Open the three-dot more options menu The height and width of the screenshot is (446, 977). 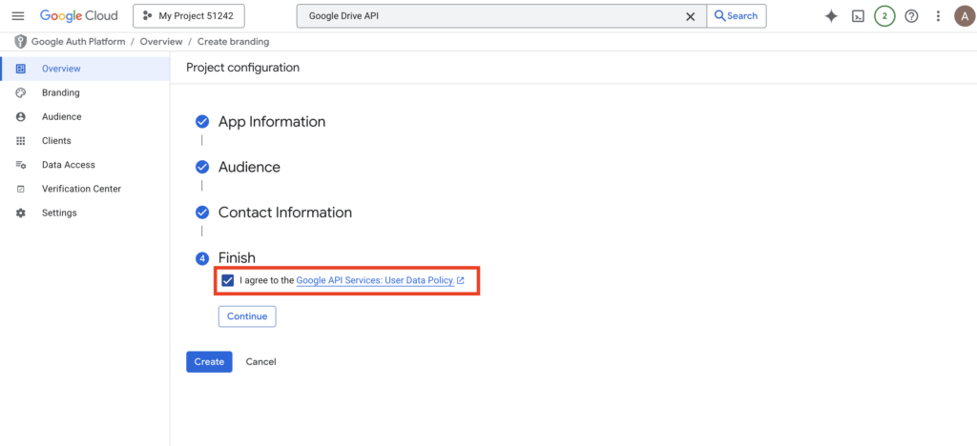click(938, 16)
